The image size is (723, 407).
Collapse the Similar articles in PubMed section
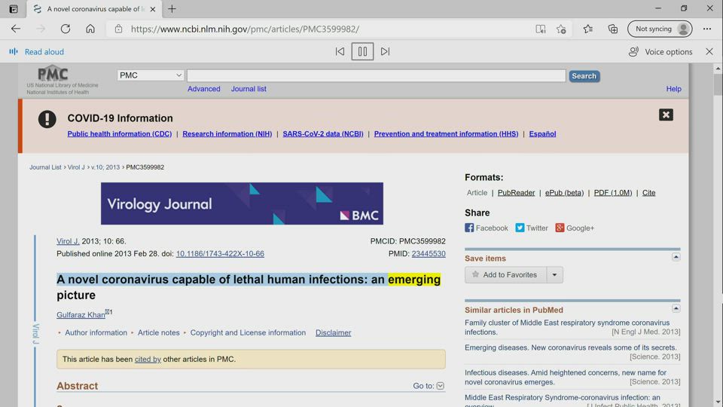pos(676,308)
